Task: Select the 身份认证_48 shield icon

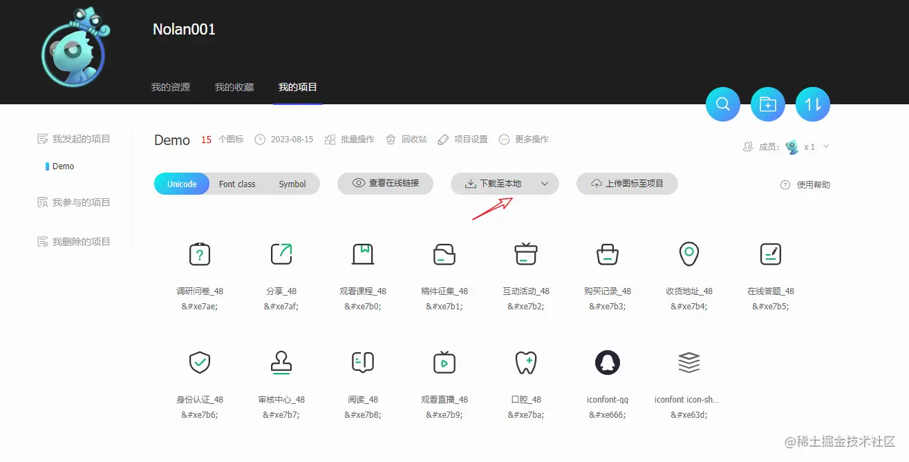Action: pyautogui.click(x=199, y=362)
